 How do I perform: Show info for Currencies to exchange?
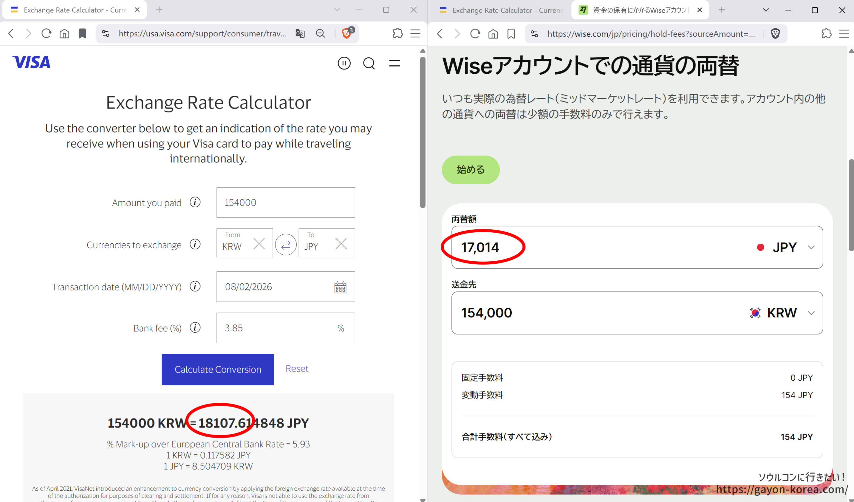(x=195, y=244)
